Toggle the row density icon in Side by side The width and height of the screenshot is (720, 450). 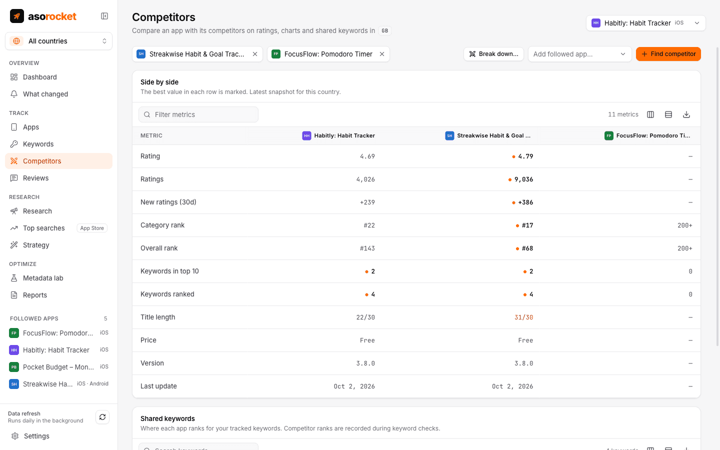point(668,114)
